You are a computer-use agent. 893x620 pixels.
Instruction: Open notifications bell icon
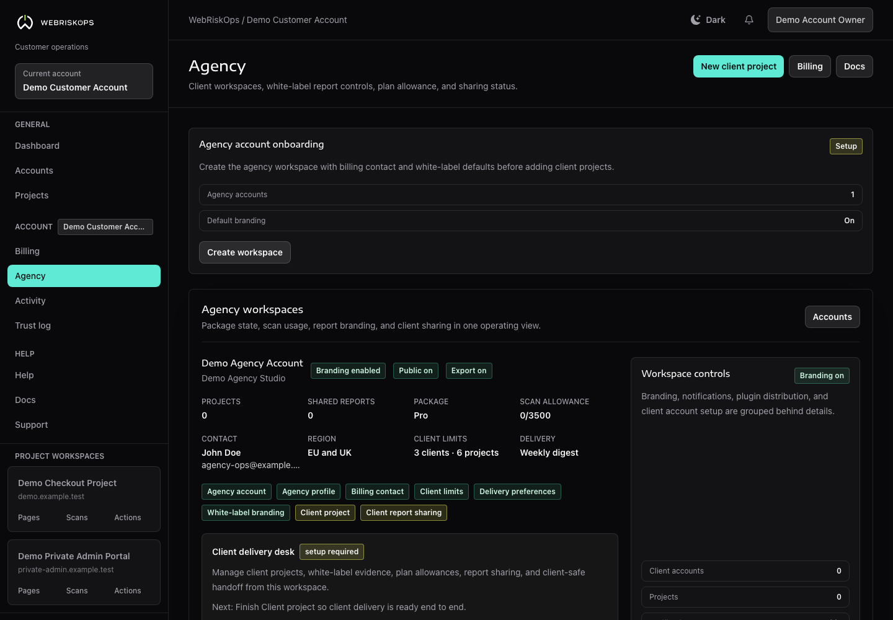coord(749,20)
